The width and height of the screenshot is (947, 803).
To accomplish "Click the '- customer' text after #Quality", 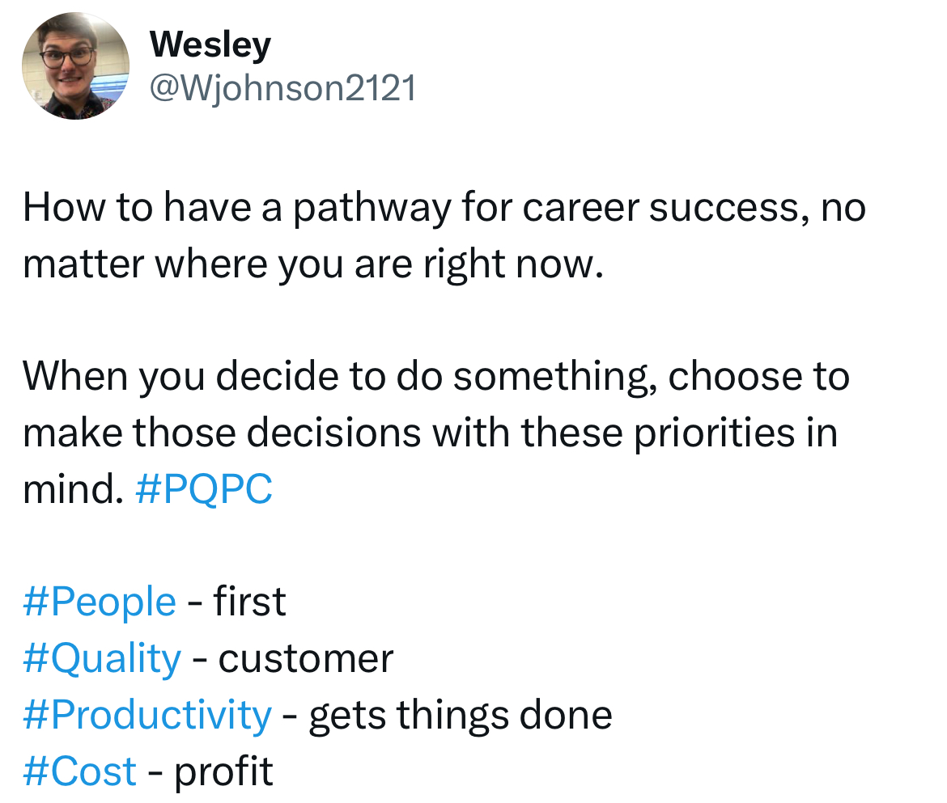I will (293, 658).
